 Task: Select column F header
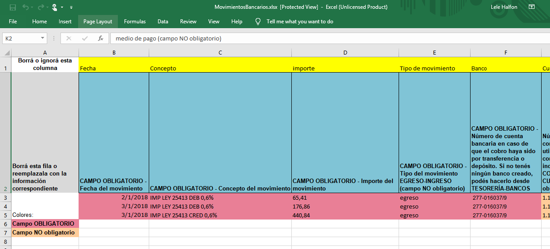[506, 52]
